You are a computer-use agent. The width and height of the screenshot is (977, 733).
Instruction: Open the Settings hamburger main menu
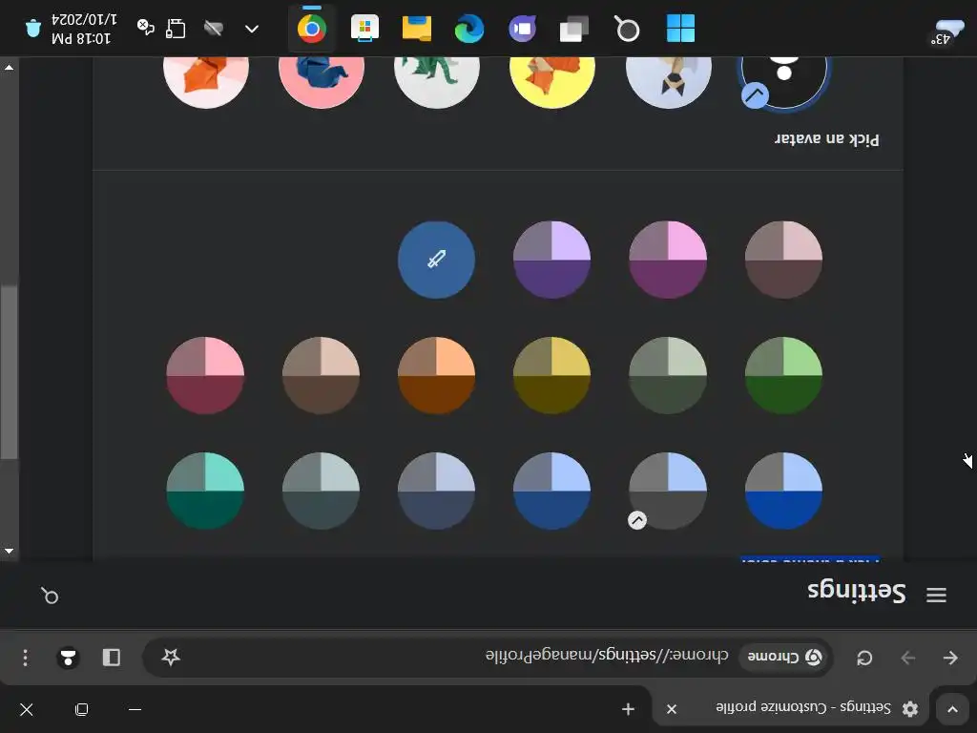[936, 595]
